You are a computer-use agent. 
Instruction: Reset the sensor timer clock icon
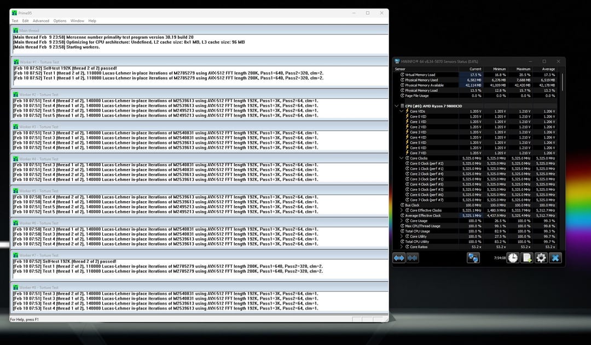(513, 258)
